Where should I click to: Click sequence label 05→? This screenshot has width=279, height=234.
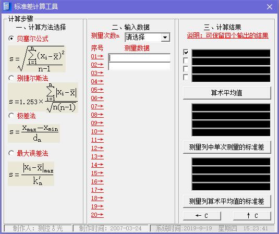[x=97, y=90]
